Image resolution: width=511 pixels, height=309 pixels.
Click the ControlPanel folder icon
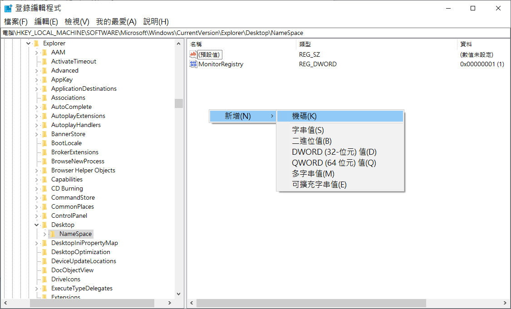coord(45,216)
